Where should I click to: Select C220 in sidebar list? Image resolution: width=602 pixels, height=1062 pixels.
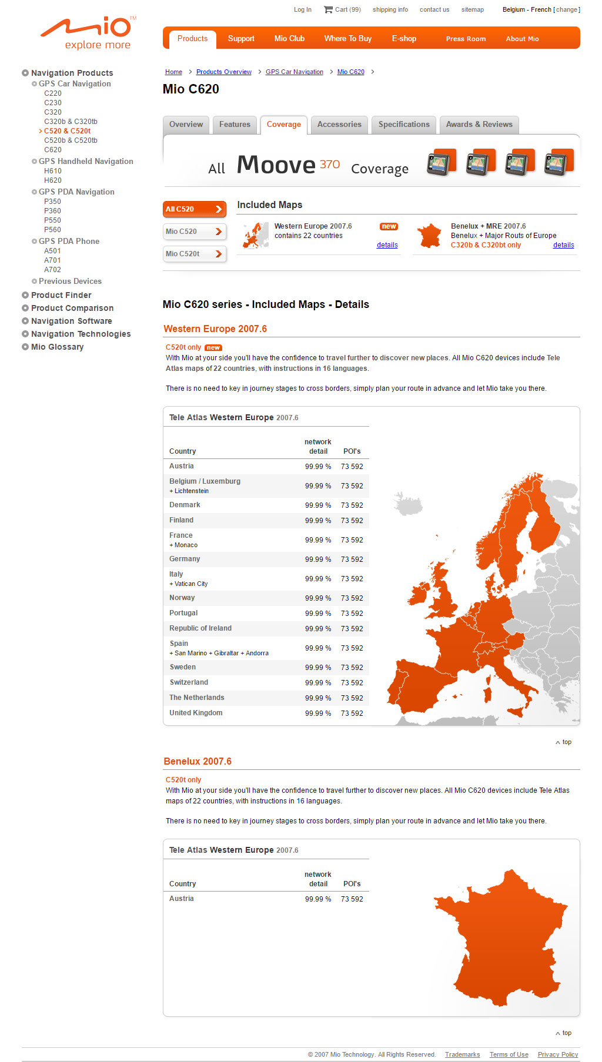[53, 93]
